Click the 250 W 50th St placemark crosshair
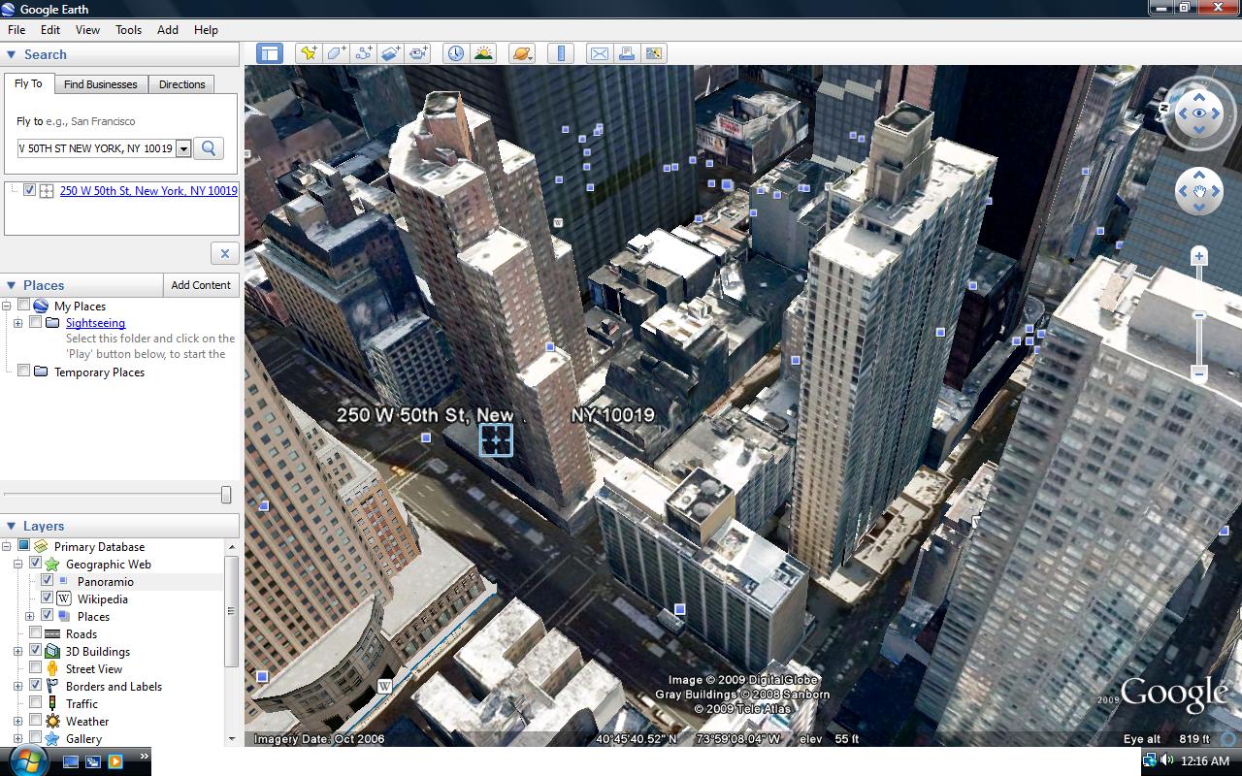This screenshot has height=776, width=1242. 496,439
